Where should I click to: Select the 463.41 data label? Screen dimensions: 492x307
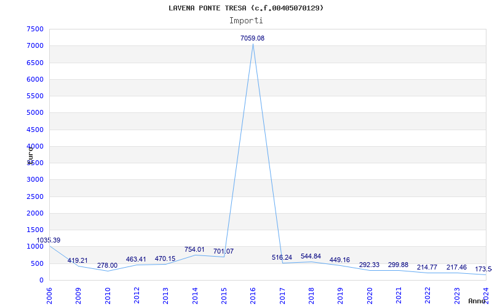pyautogui.click(x=136, y=259)
